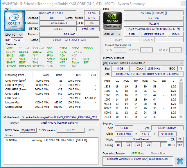Click the NVIDIA GeForce logo image
This screenshot has height=168, width=187.
click(112, 21)
